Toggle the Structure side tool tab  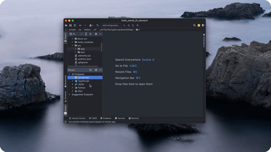(65, 97)
